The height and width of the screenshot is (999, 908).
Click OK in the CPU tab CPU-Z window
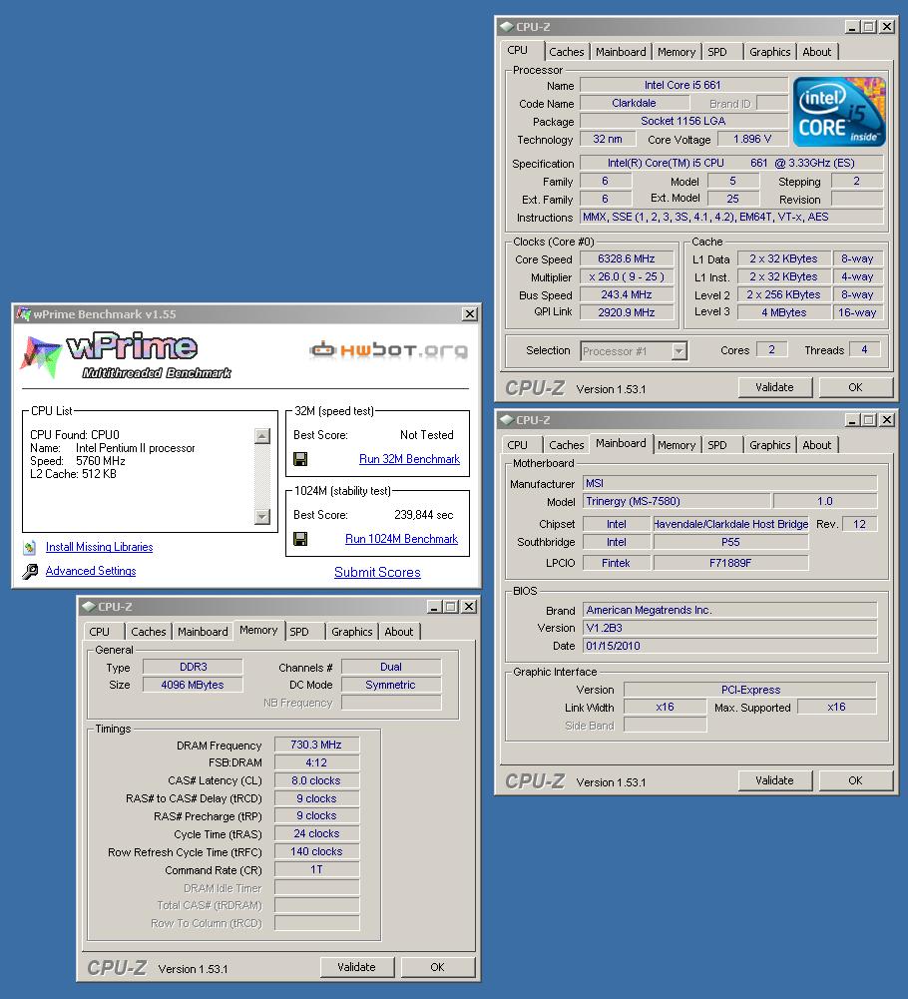point(855,387)
